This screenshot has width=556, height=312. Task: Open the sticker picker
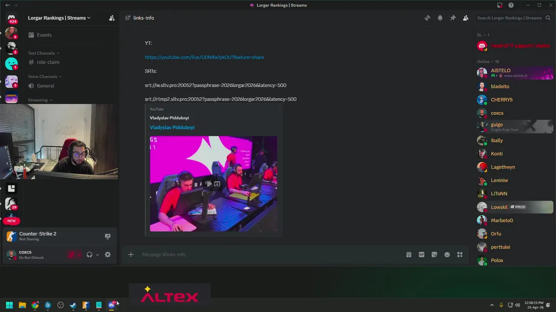tap(434, 254)
